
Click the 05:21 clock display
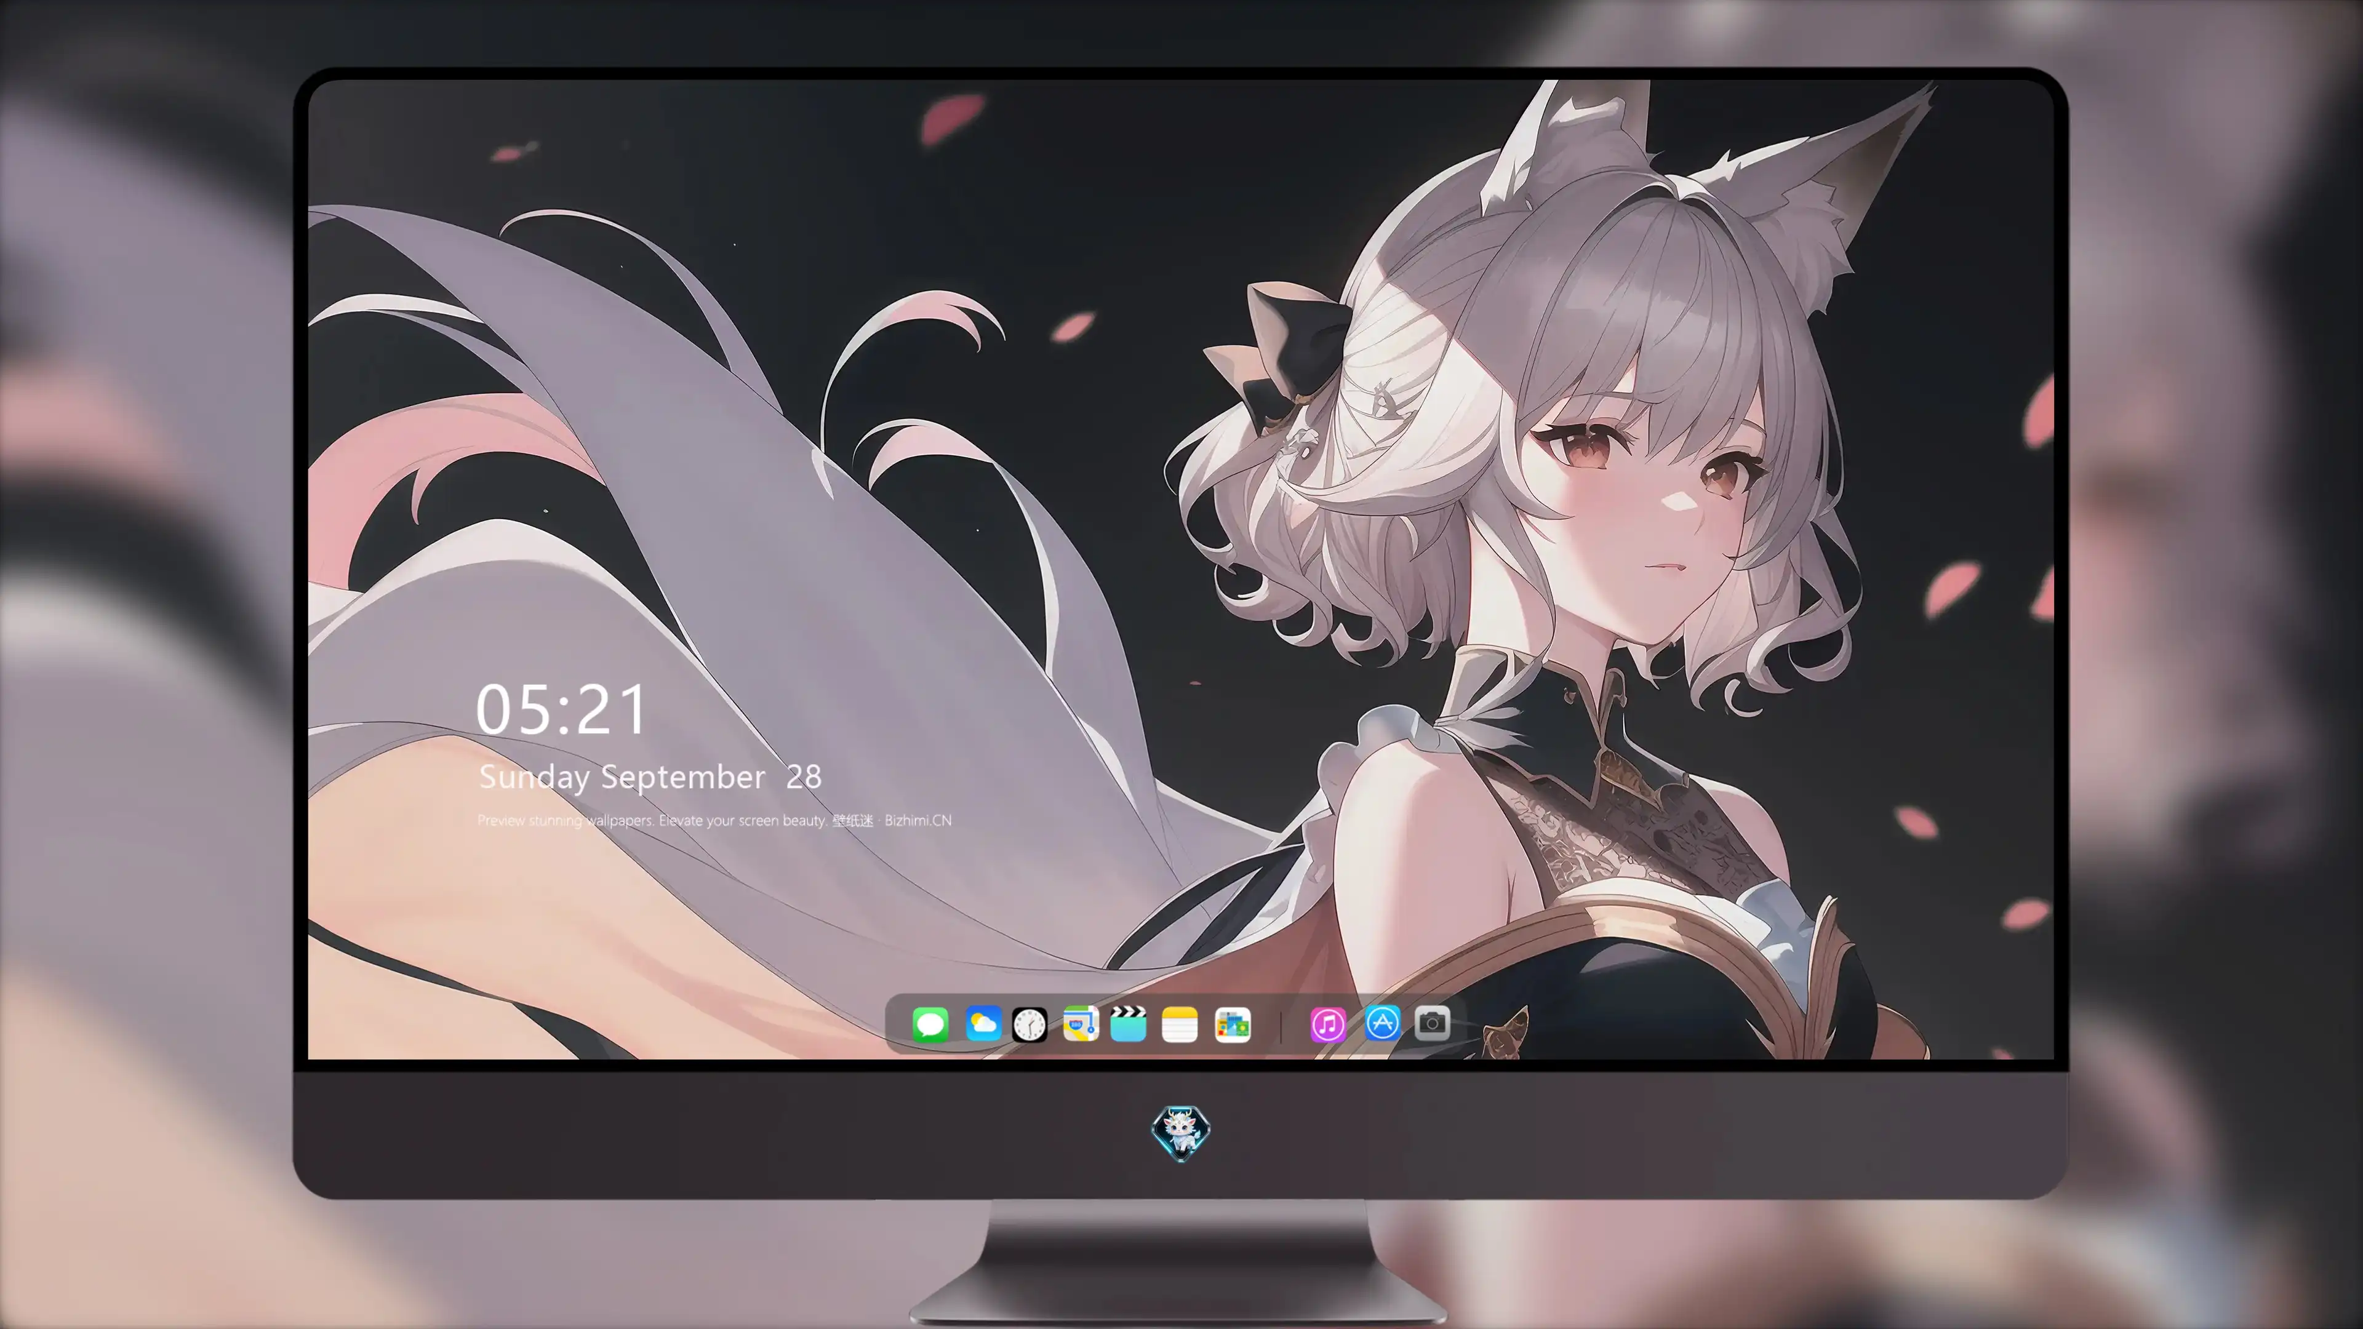coord(561,709)
